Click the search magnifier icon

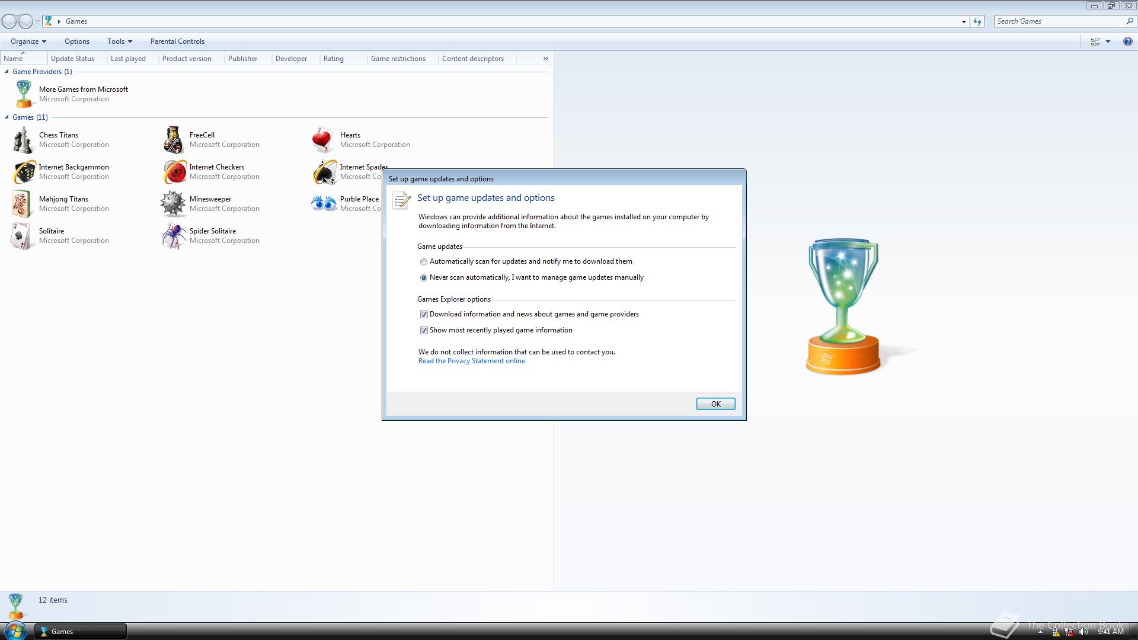click(x=1129, y=21)
